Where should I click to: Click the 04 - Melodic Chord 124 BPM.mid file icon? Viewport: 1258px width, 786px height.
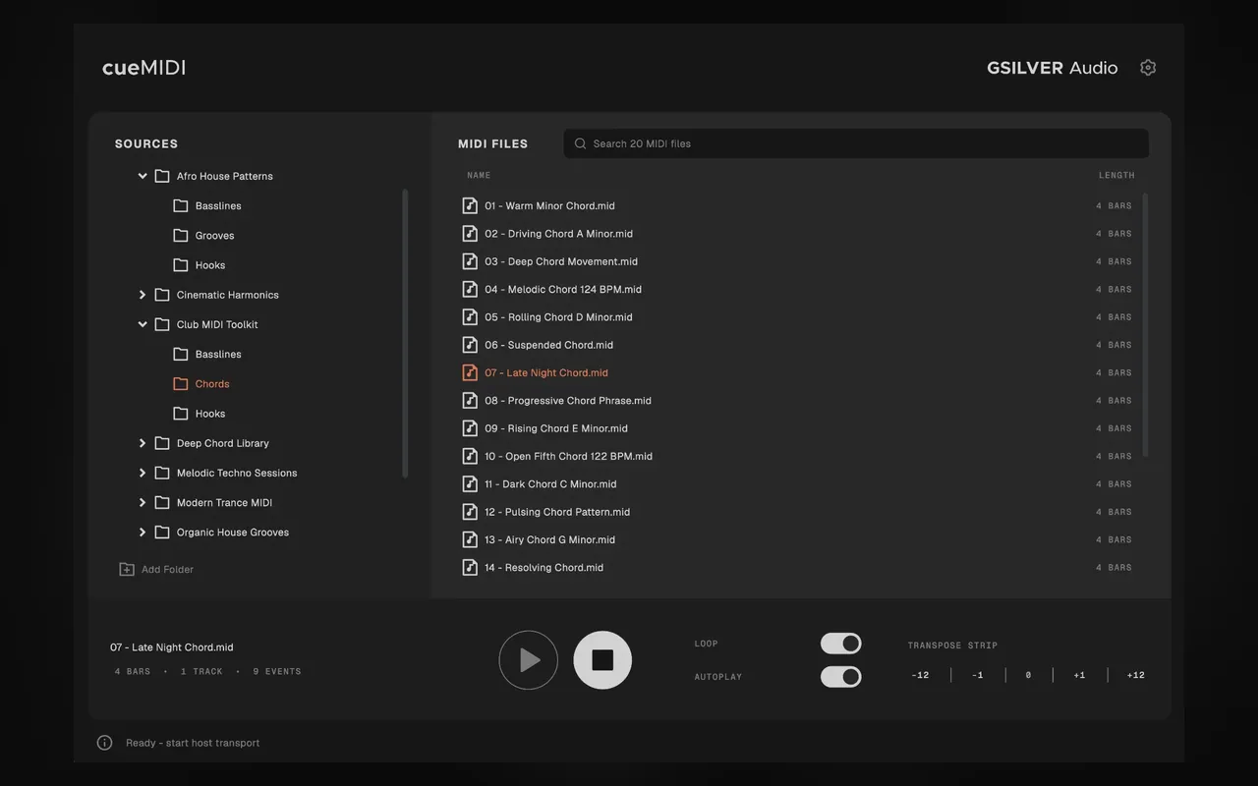[x=470, y=289]
